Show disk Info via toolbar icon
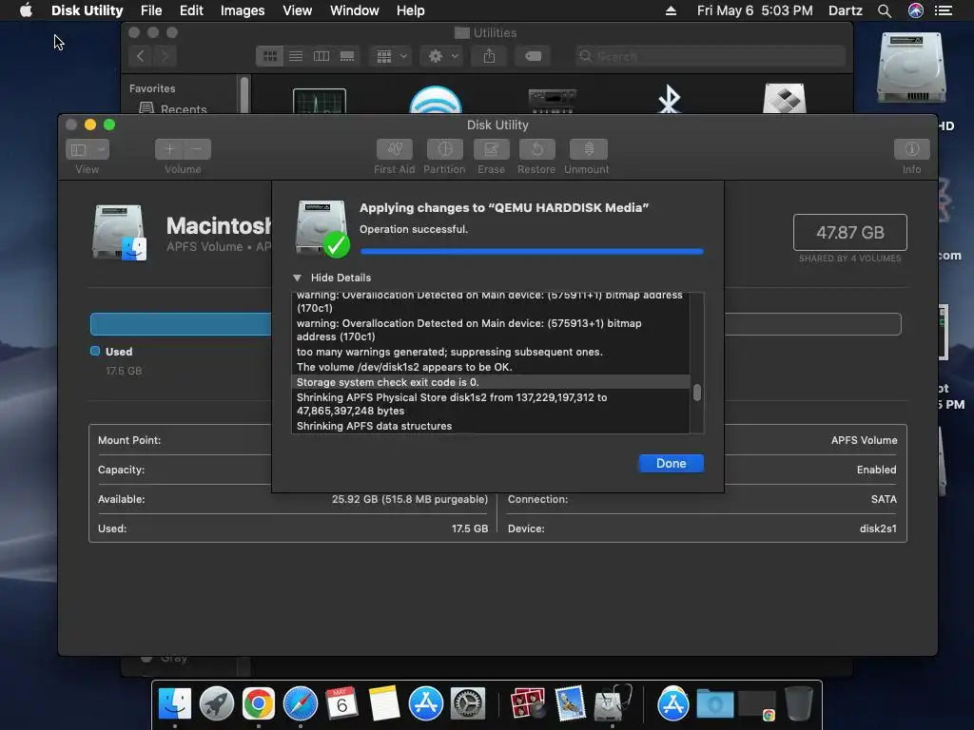 pyautogui.click(x=911, y=149)
